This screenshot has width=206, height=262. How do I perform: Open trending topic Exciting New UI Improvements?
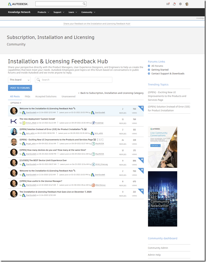click(x=167, y=96)
